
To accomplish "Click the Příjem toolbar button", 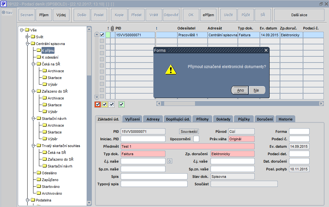I will (x=44, y=15).
